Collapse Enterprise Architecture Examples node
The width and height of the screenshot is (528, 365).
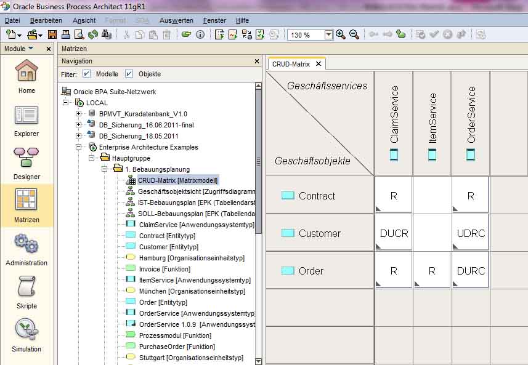point(78,147)
